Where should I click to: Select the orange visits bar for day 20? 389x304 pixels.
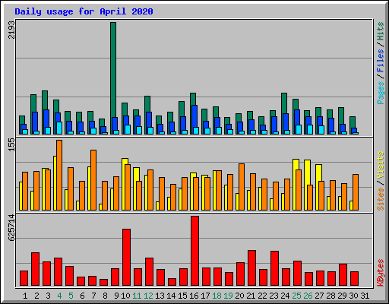pyautogui.click(x=242, y=187)
